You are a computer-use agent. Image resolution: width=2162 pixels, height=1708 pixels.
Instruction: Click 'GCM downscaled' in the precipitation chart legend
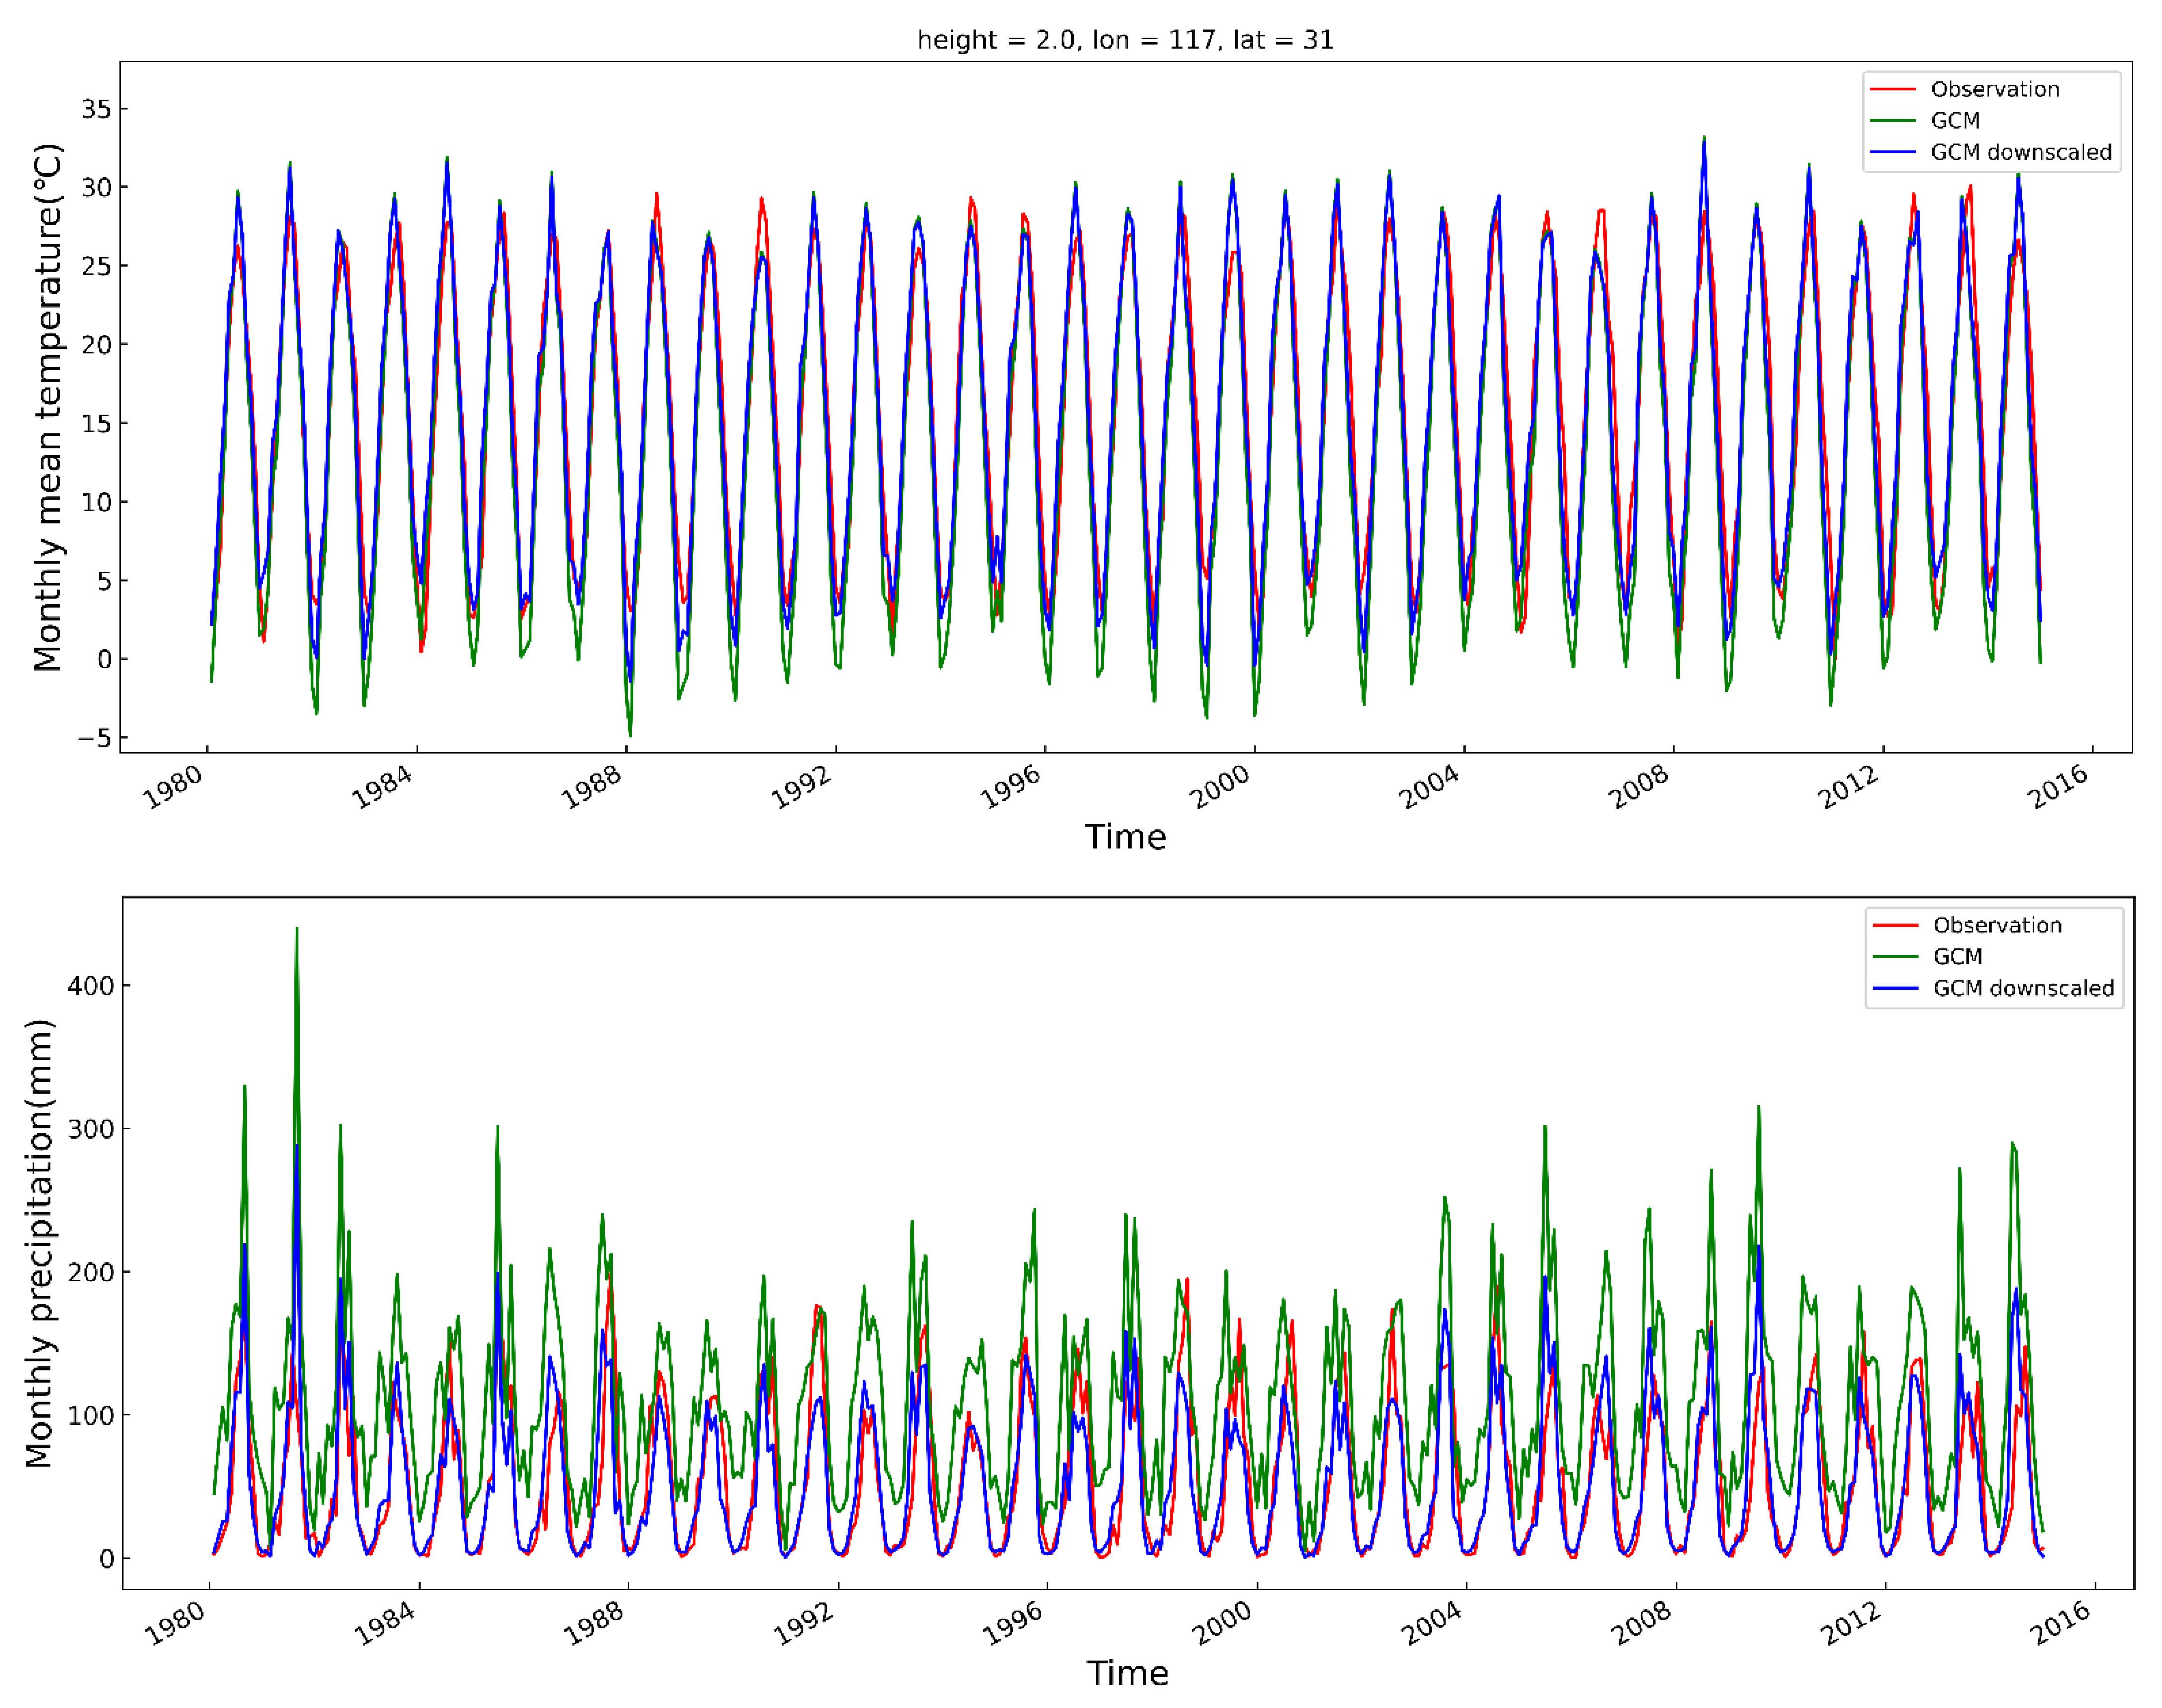[x=2023, y=988]
